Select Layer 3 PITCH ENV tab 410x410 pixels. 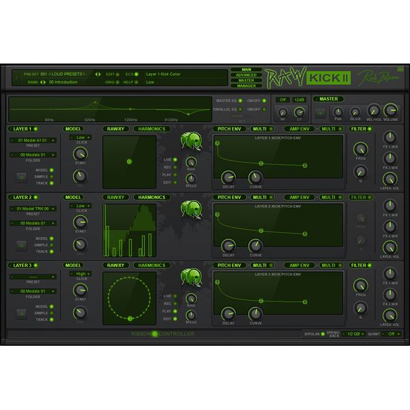(230, 265)
